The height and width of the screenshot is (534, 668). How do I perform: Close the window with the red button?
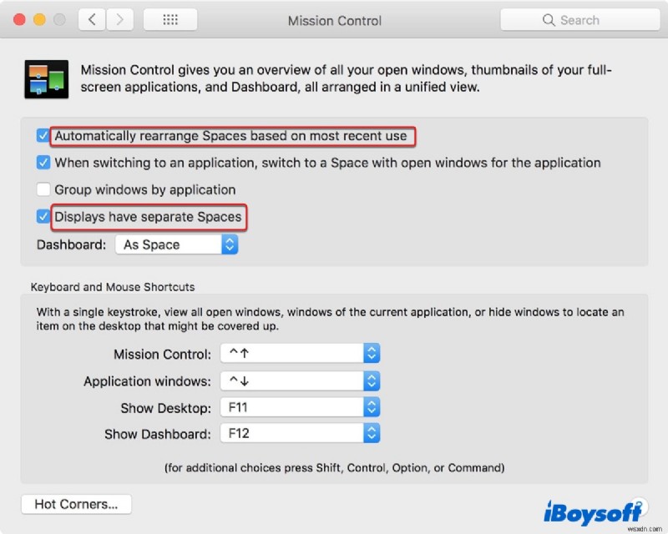(19, 19)
